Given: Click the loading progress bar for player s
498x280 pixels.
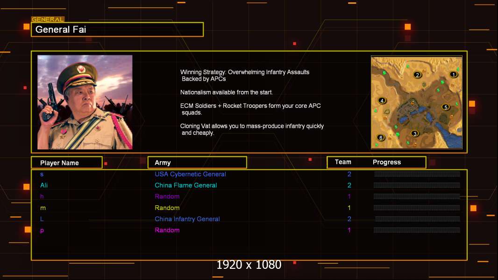Looking at the screenshot, I should (417, 174).
